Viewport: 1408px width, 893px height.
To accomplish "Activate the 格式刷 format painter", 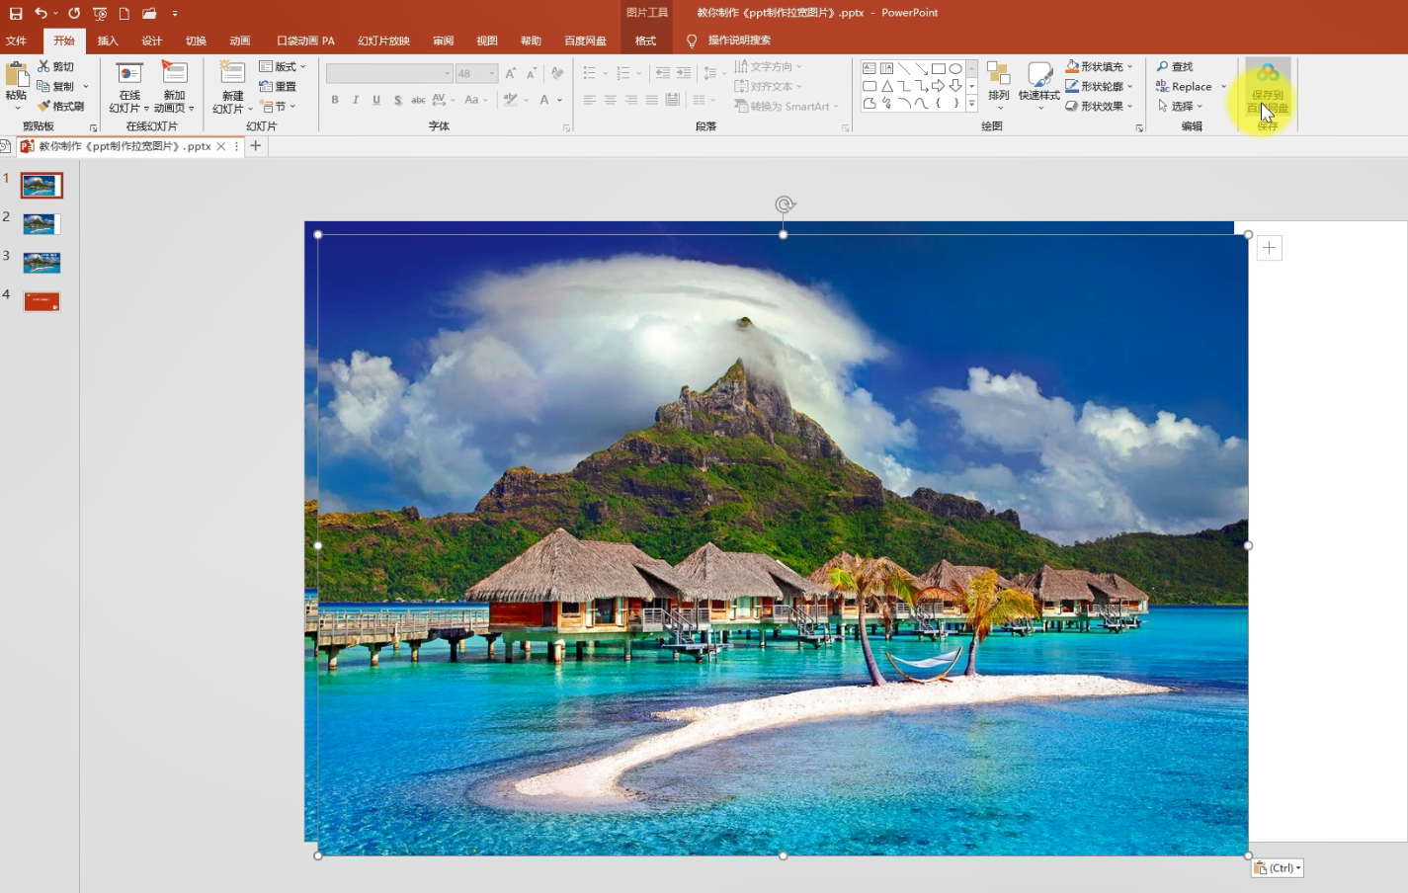I will (61, 106).
